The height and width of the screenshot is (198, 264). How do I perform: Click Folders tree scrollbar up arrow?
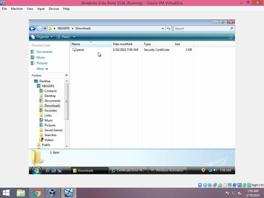coord(67,81)
